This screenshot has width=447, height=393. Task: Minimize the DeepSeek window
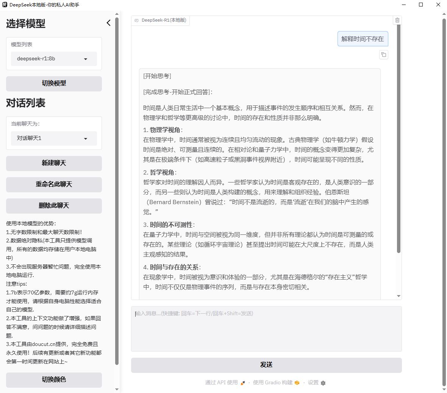coord(404,5)
